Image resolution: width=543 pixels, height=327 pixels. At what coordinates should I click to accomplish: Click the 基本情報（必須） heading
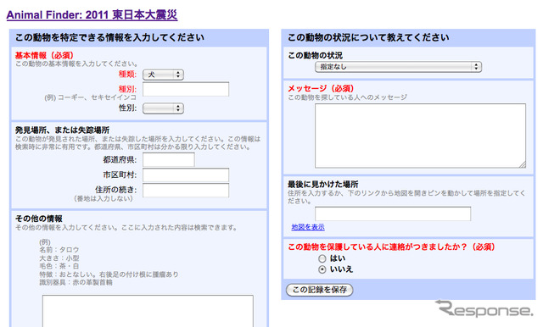point(44,55)
